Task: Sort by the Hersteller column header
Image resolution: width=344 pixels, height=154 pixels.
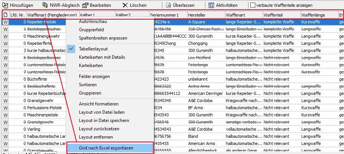Action: [x=205, y=15]
